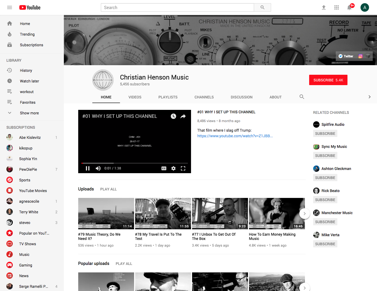Click the search magnifier button
This screenshot has width=377, height=291.
coord(262,7)
